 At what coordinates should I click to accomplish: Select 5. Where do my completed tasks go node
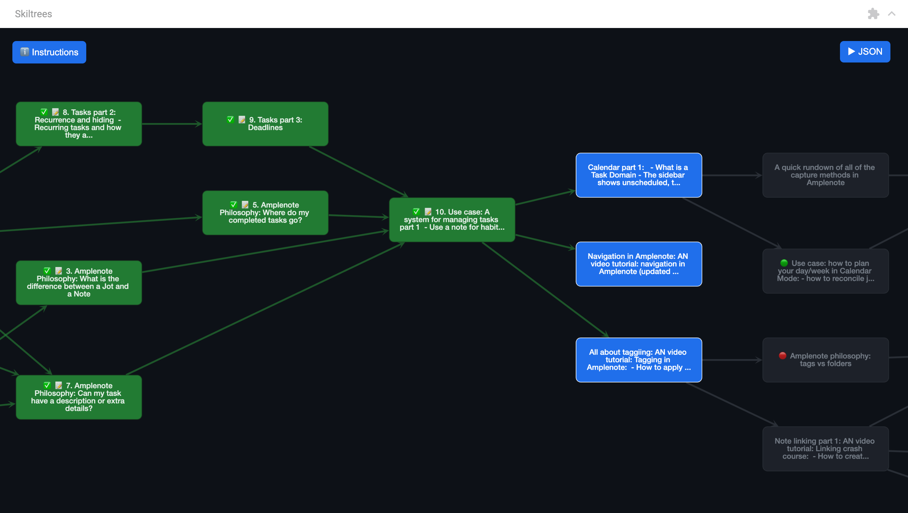pos(266,213)
